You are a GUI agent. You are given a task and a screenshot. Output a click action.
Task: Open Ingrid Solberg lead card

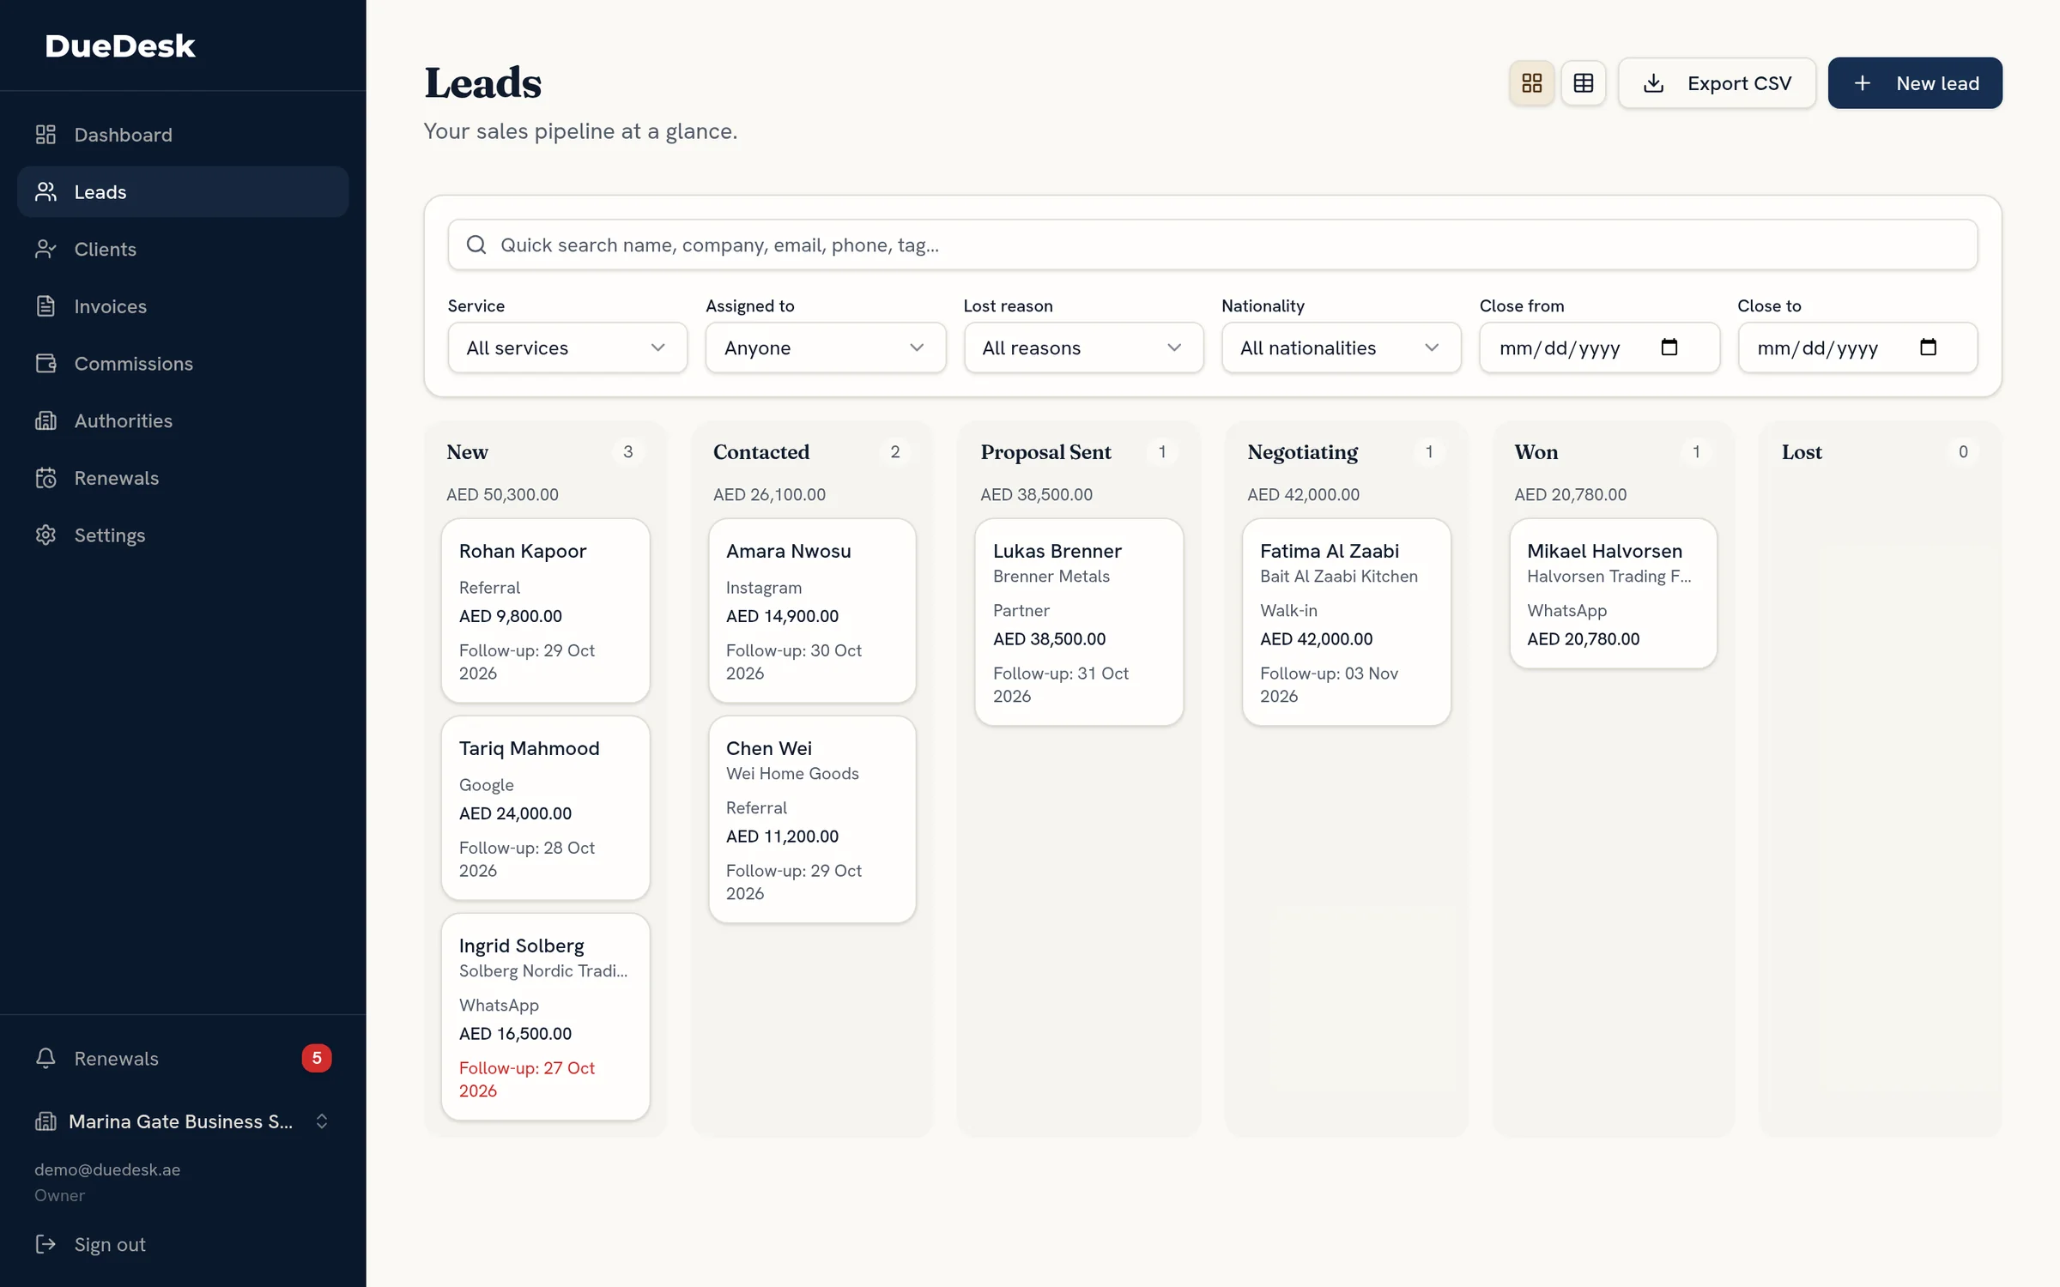[x=545, y=1016]
